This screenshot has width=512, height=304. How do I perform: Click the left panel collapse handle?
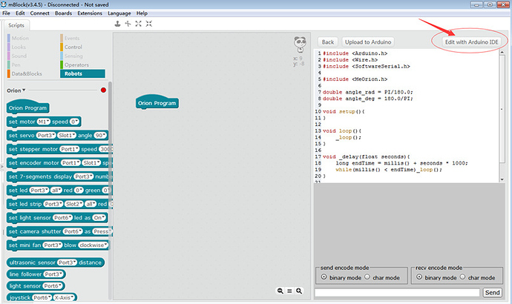pyautogui.click(x=1, y=166)
